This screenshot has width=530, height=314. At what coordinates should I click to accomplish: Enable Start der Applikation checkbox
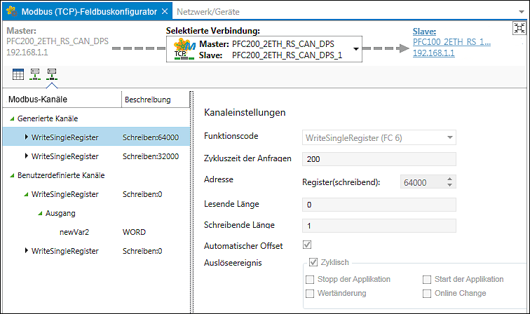click(427, 280)
